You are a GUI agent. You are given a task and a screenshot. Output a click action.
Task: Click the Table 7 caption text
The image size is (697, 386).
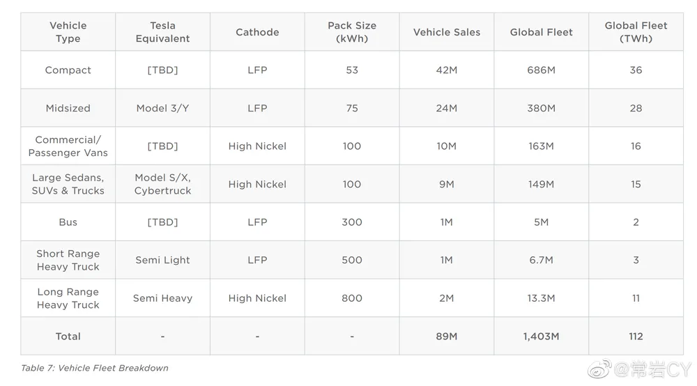pos(95,368)
